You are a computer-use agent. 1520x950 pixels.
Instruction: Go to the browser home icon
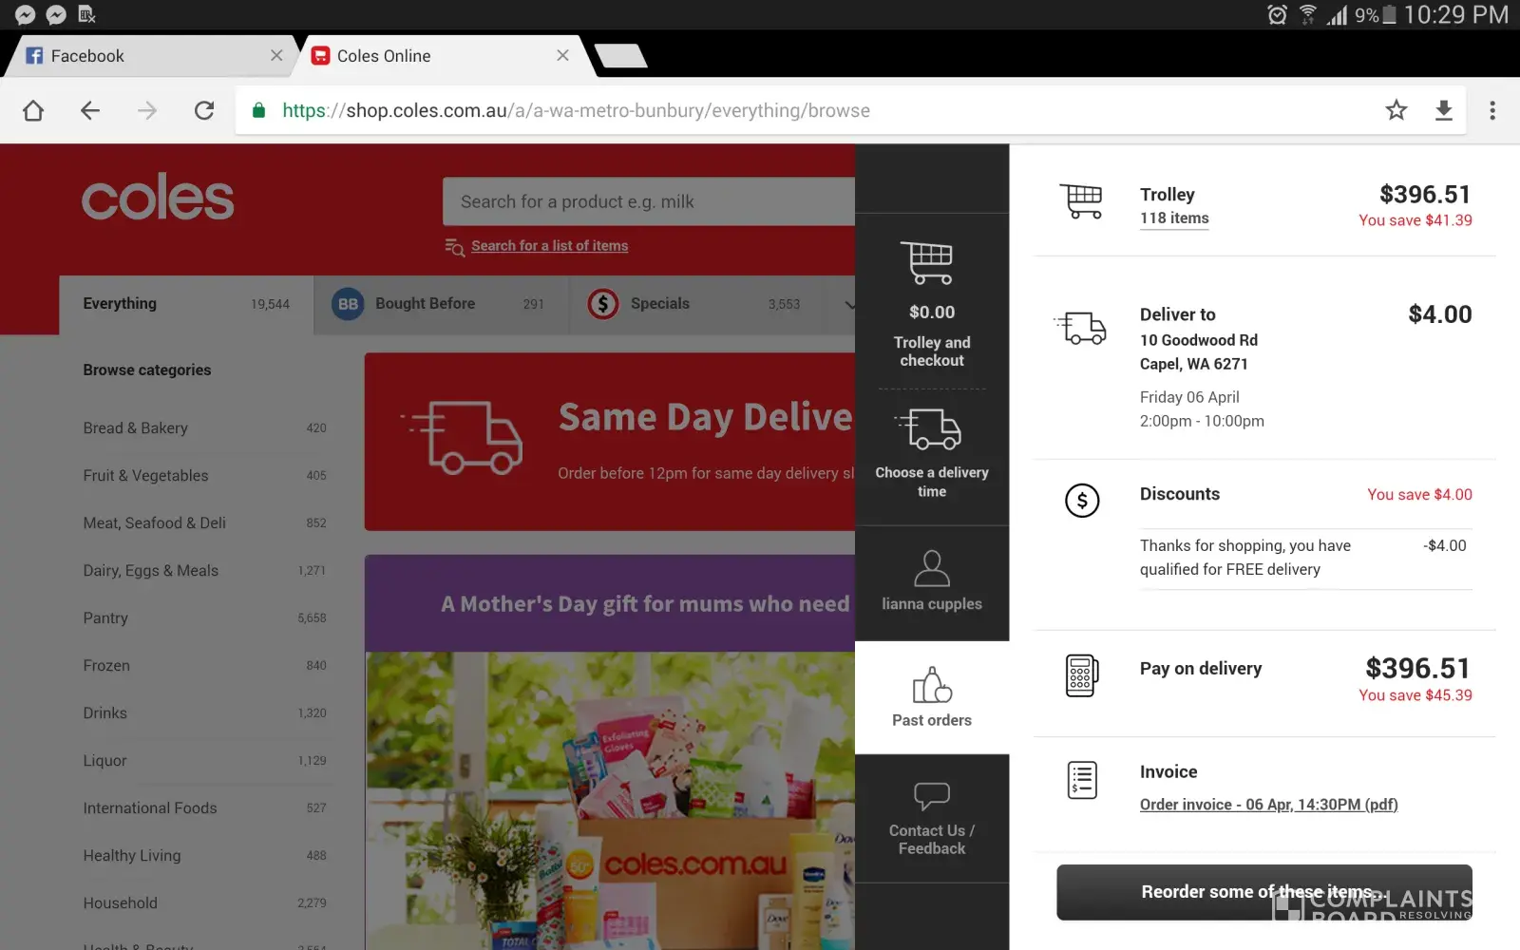tap(33, 110)
